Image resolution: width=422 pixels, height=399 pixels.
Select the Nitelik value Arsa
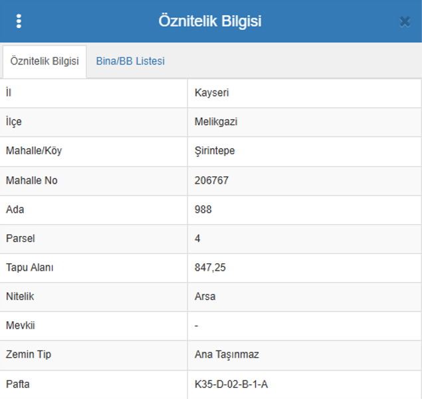(205, 297)
